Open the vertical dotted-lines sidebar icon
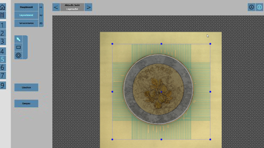Image resolution: width=264 pixels, height=148 pixels. click(x=3, y=15)
